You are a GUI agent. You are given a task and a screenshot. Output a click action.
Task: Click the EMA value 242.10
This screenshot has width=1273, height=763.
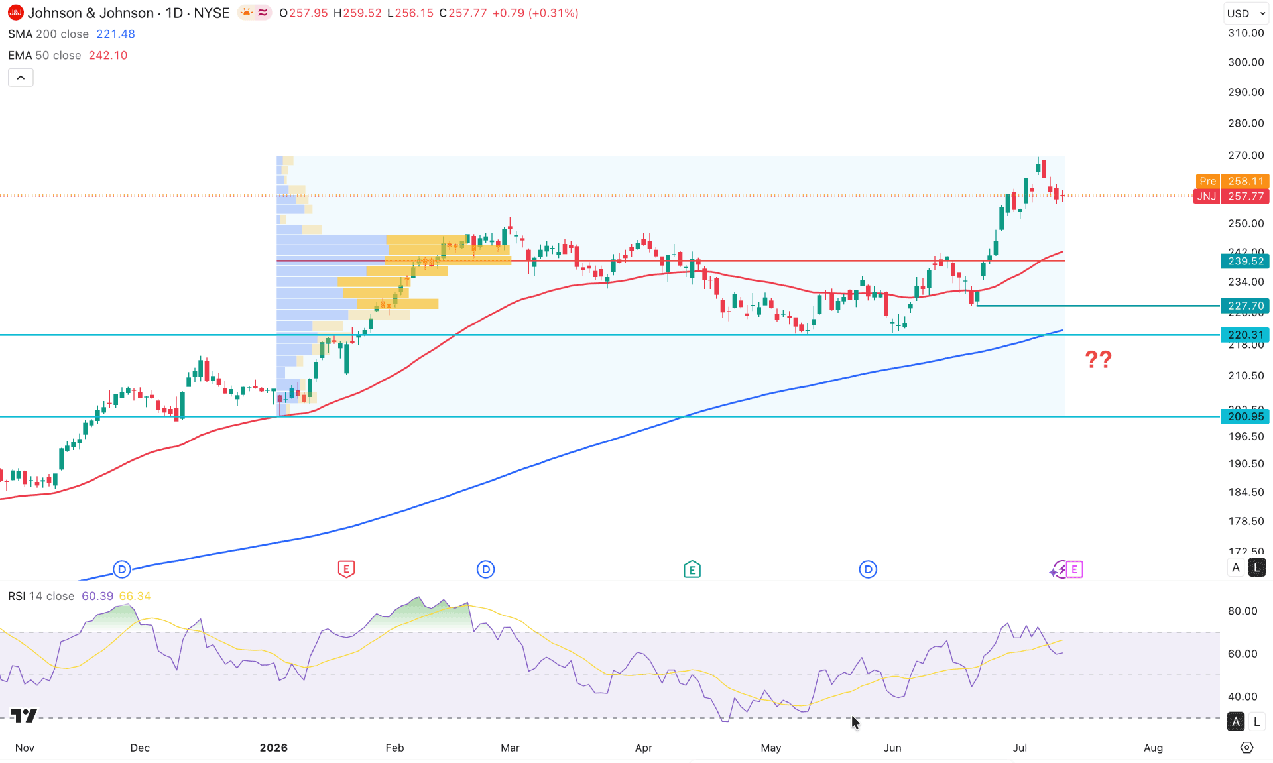click(x=108, y=55)
